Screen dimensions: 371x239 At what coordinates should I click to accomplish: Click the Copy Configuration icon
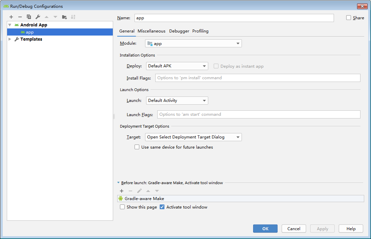click(x=29, y=17)
